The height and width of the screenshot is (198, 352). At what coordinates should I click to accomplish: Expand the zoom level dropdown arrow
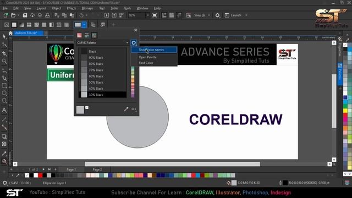tap(148, 15)
